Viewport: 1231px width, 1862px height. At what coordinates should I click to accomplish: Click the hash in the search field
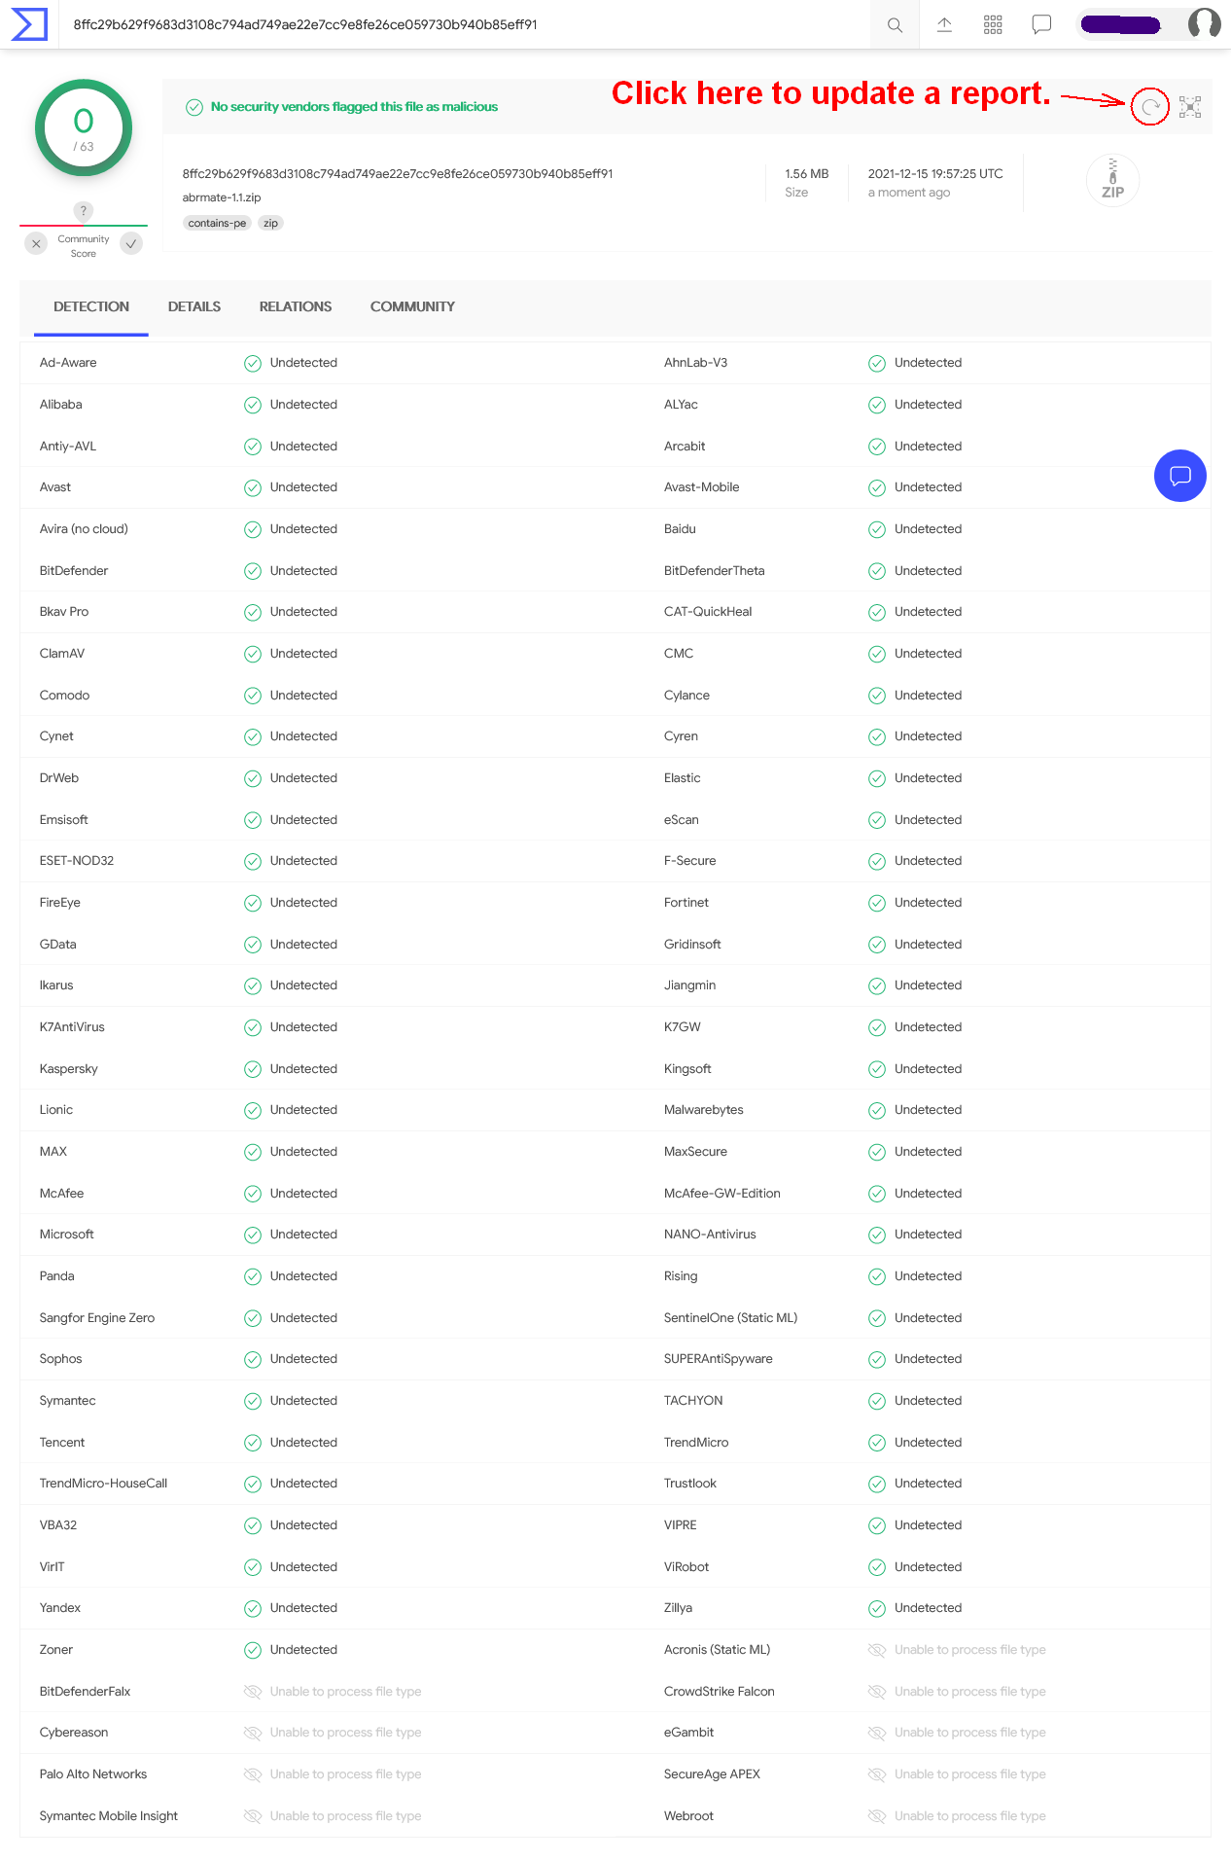[x=305, y=24]
